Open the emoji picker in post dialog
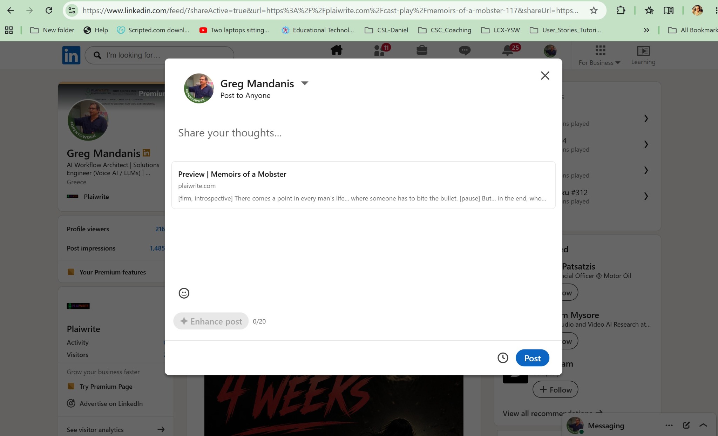Image resolution: width=718 pixels, height=436 pixels. click(184, 293)
